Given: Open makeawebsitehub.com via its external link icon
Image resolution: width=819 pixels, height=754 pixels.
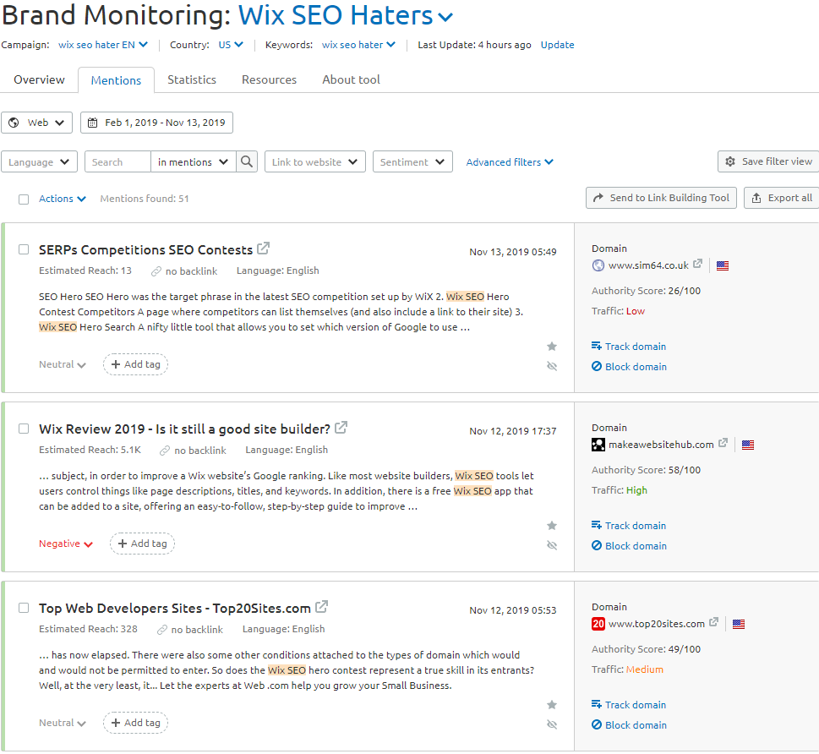Looking at the screenshot, I should (723, 443).
